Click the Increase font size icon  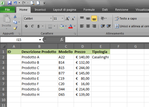click(x=68, y=18)
